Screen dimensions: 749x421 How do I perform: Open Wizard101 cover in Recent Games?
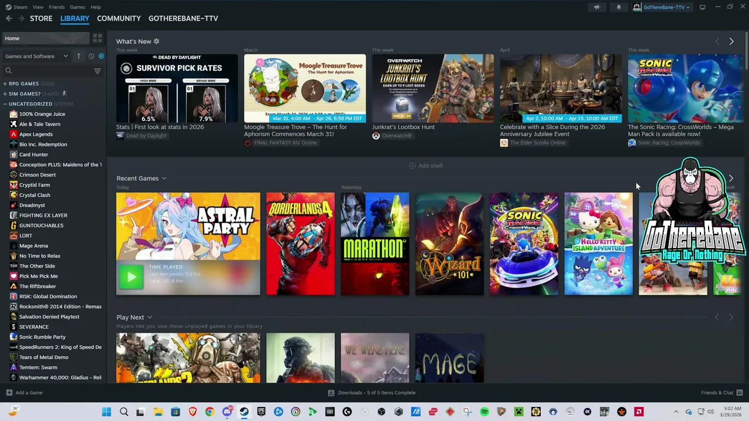click(449, 244)
